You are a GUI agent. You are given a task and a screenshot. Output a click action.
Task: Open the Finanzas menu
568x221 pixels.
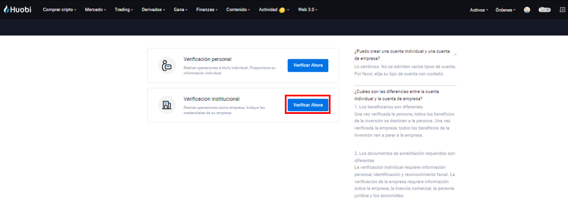pyautogui.click(x=207, y=10)
